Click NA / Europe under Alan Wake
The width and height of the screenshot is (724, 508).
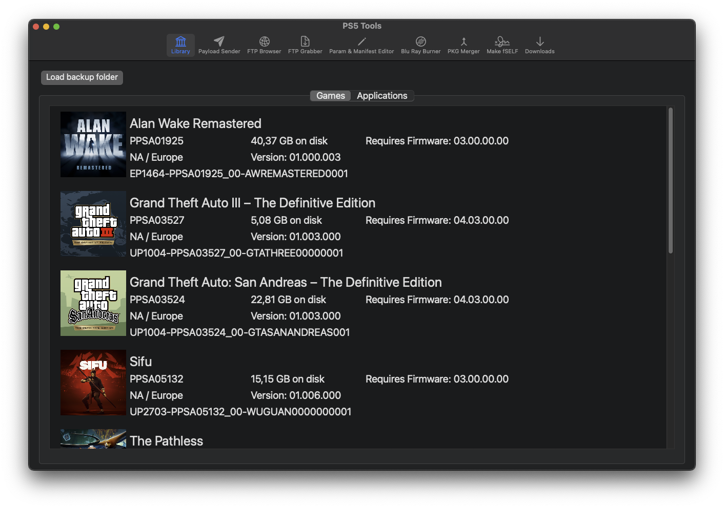pyautogui.click(x=156, y=157)
